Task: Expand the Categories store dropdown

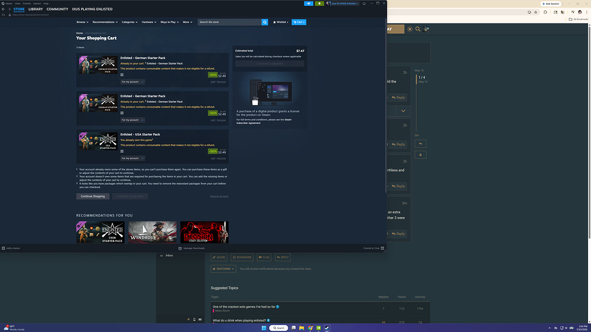Action: click(x=129, y=22)
